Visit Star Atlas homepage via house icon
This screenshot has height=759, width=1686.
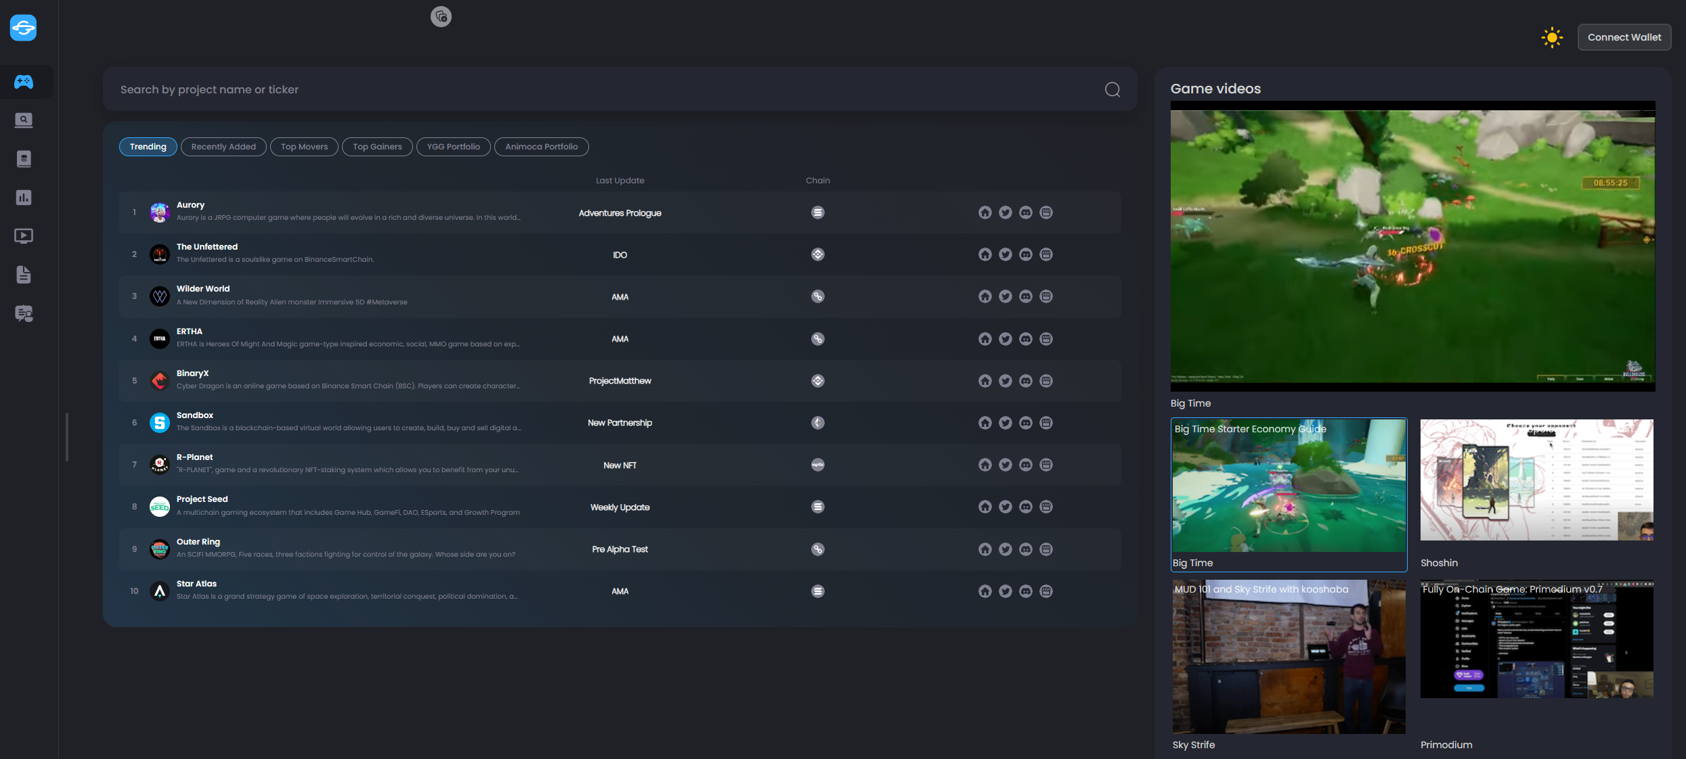click(x=985, y=591)
